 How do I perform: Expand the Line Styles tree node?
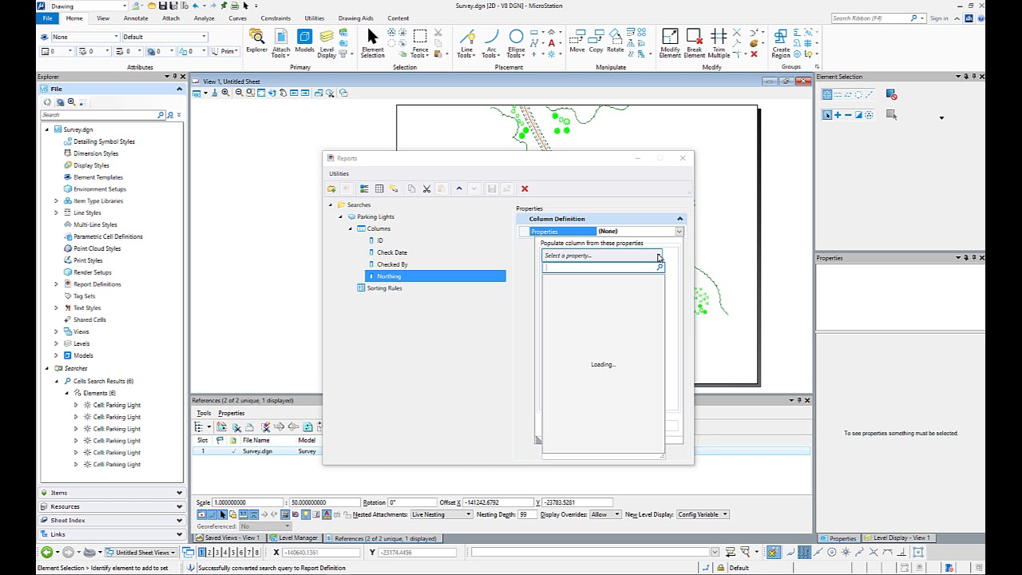(x=56, y=213)
